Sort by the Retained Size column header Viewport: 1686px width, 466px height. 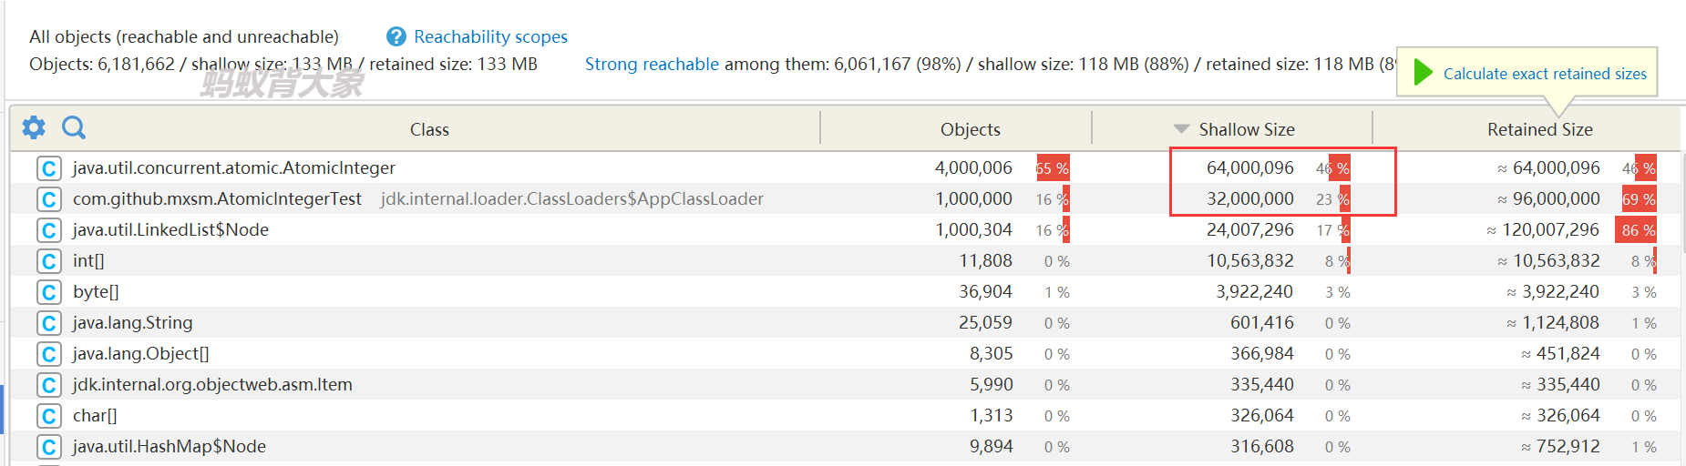click(x=1539, y=129)
